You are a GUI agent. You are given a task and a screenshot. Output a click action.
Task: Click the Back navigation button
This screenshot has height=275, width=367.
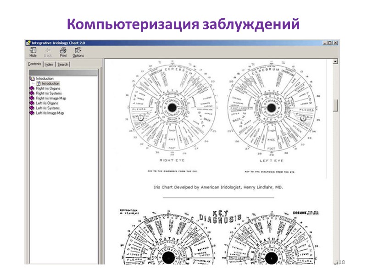pyautogui.click(x=47, y=51)
